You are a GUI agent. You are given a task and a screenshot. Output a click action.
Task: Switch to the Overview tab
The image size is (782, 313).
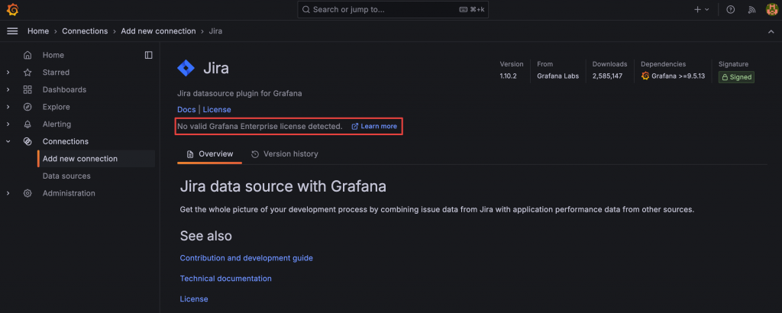[x=209, y=154]
